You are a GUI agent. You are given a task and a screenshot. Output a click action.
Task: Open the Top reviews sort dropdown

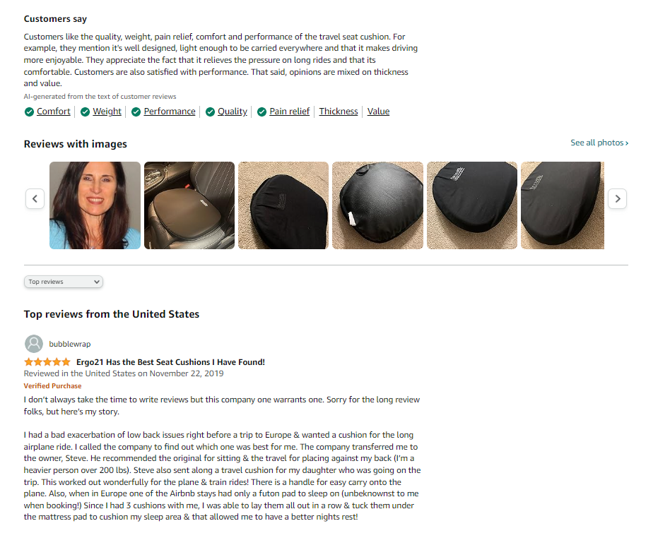[x=63, y=282]
